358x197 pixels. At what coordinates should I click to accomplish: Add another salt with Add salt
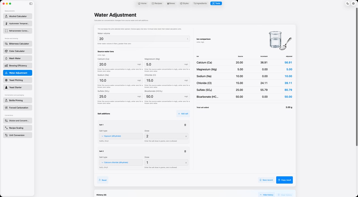[x=183, y=114]
